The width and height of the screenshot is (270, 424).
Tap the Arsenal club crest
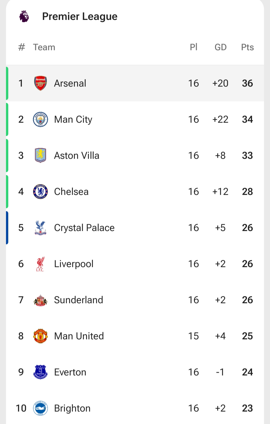(40, 83)
